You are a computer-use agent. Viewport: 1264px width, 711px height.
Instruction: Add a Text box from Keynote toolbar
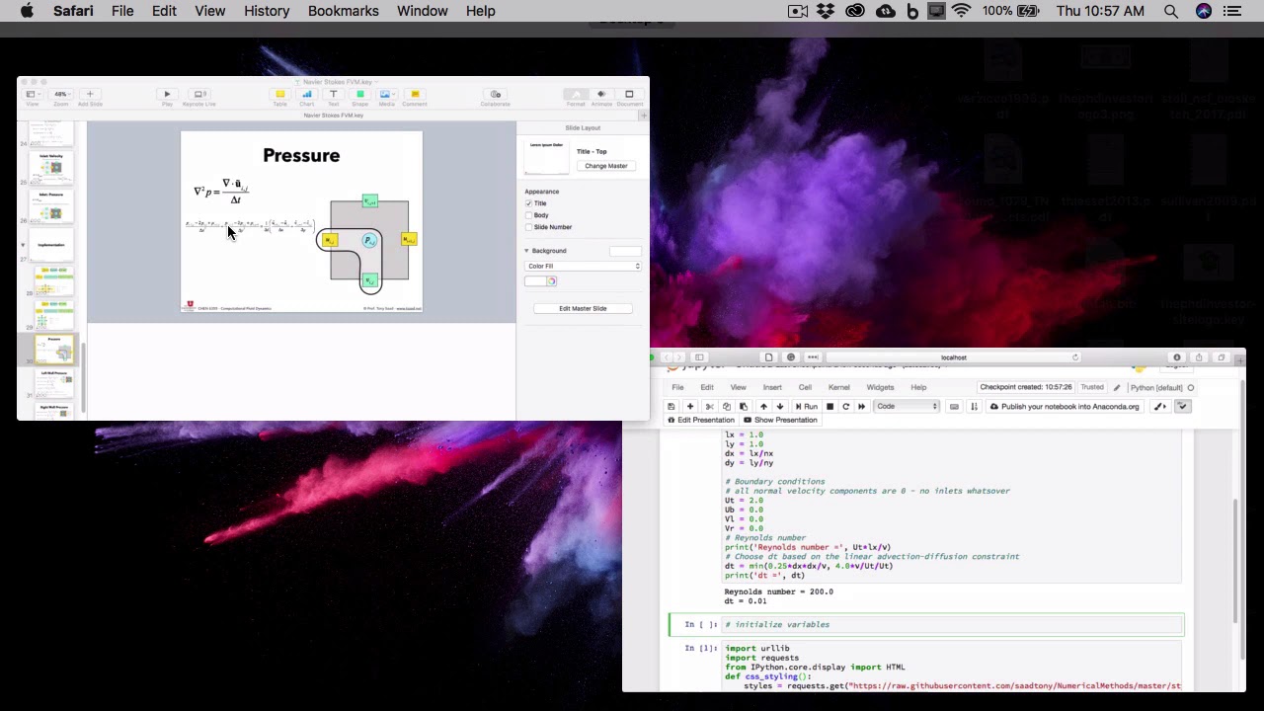click(334, 95)
